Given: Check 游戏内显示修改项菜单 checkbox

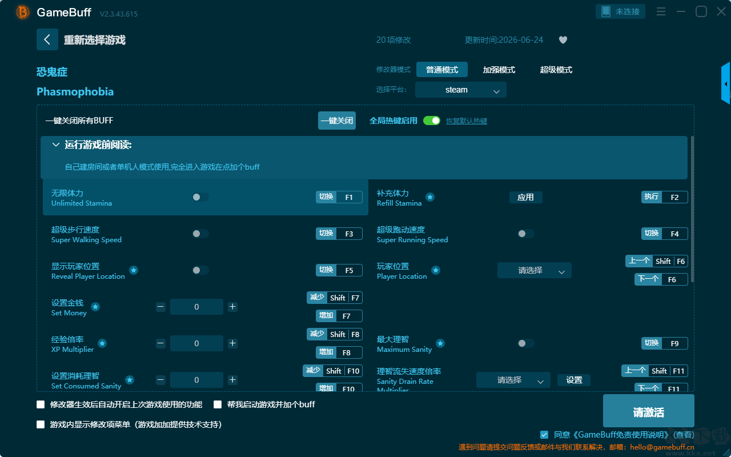Looking at the screenshot, I should tap(41, 424).
